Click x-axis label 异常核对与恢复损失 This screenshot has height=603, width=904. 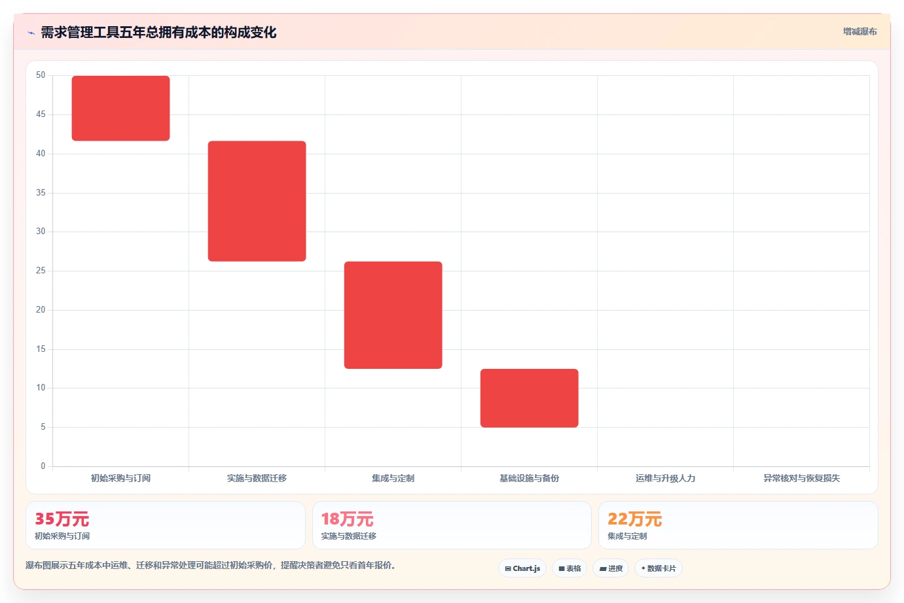point(801,478)
